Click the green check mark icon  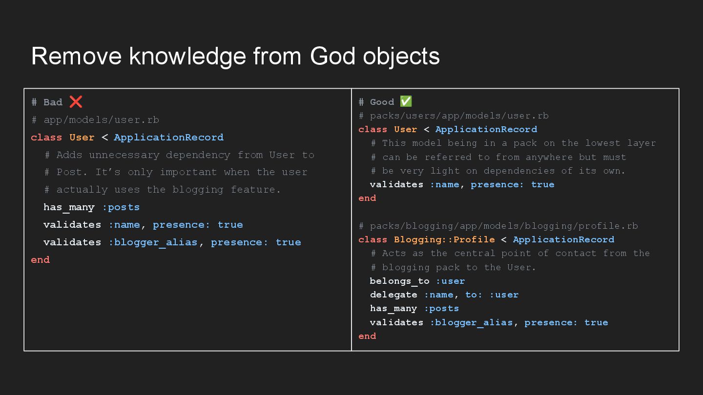406,101
